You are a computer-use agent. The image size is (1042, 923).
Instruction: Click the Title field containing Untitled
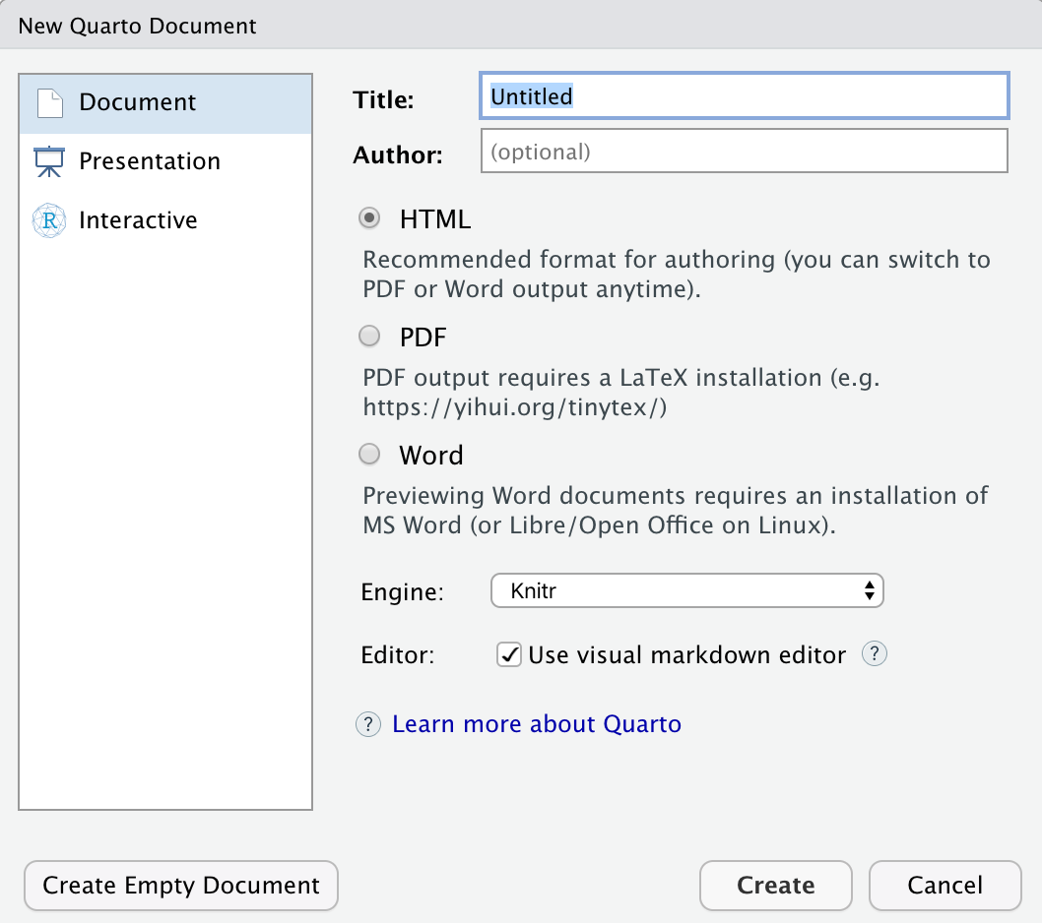tap(743, 95)
